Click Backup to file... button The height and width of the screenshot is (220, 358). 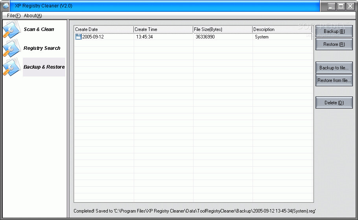pos(334,67)
